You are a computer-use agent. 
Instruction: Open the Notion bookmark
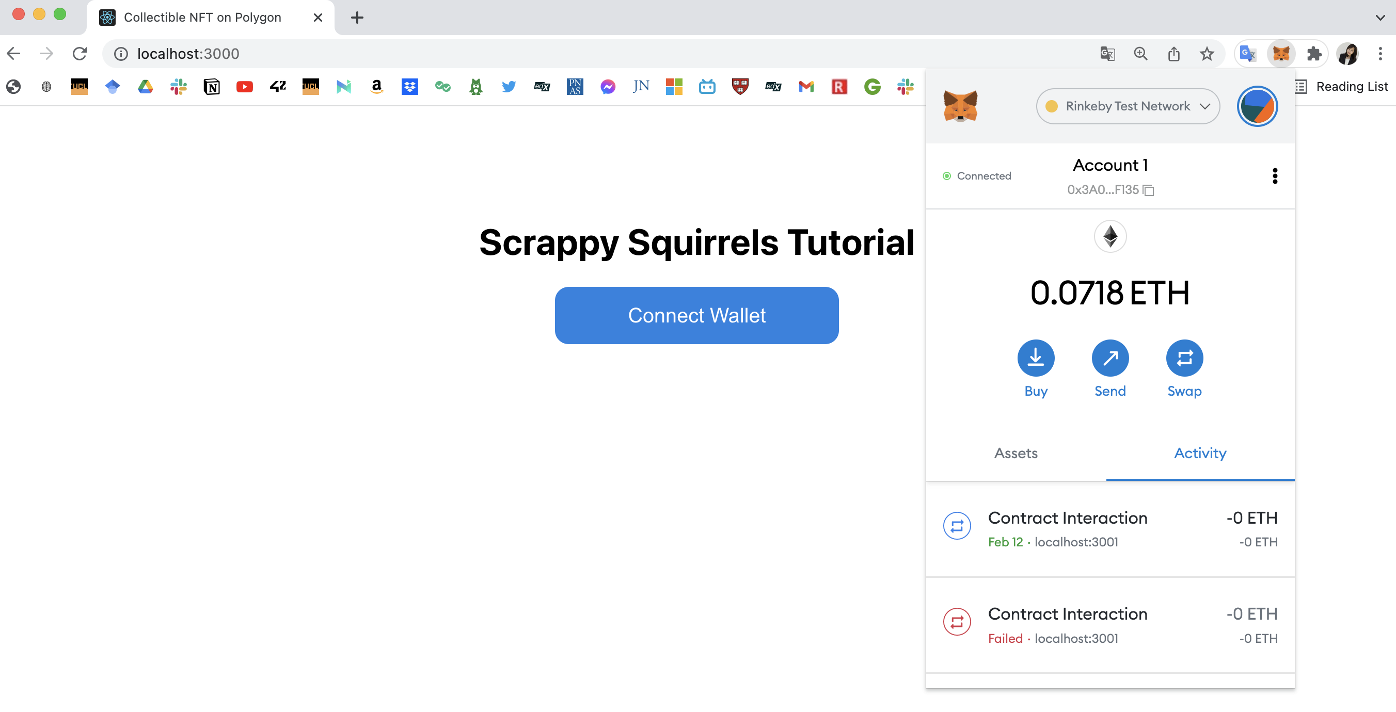click(x=211, y=87)
